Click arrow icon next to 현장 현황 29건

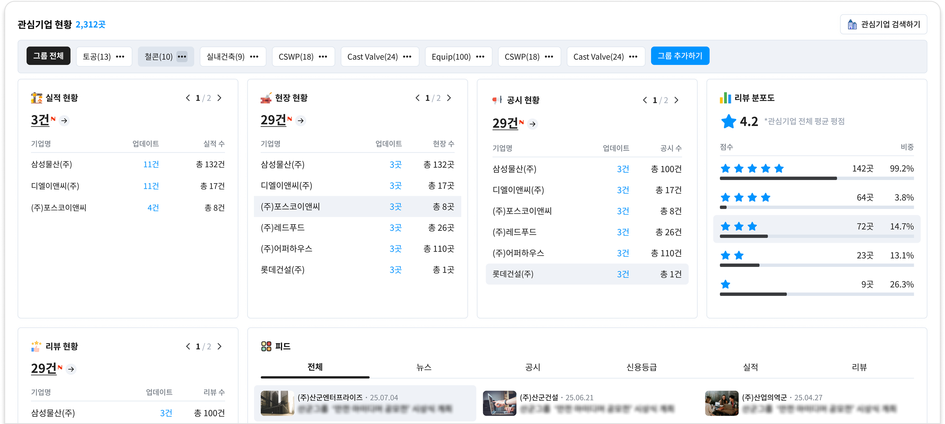pyautogui.click(x=301, y=121)
